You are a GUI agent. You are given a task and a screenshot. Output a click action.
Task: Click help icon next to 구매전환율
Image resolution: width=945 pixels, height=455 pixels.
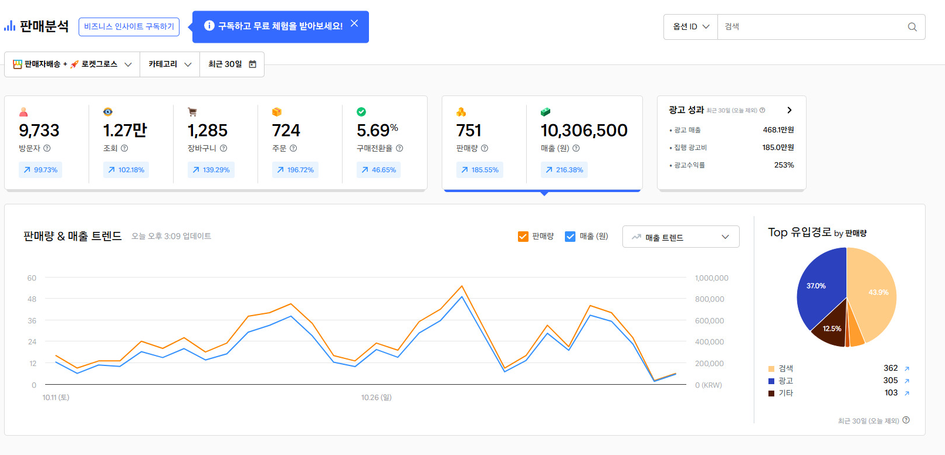(x=399, y=149)
